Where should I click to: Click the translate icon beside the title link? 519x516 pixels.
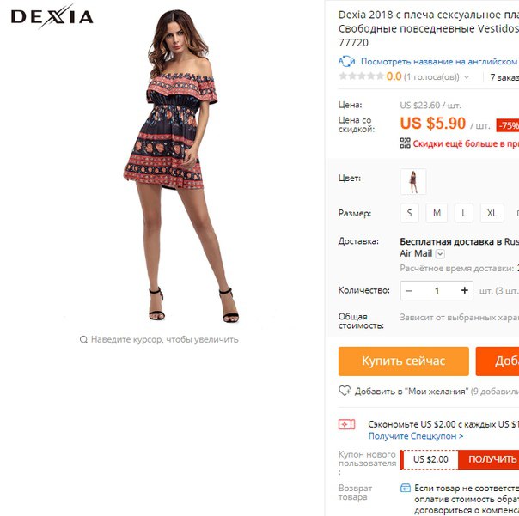point(346,61)
